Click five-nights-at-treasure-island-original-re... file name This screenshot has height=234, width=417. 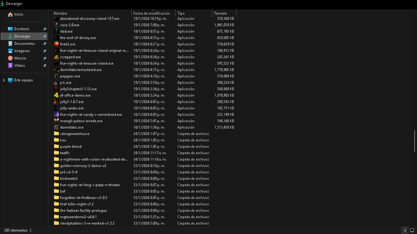click(x=94, y=50)
